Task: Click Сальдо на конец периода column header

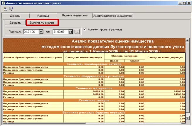Action: [165, 57]
